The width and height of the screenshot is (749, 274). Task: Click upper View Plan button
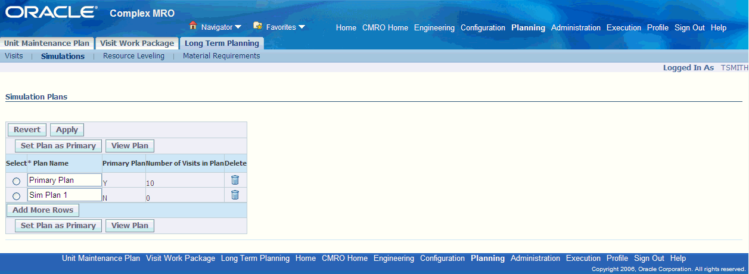click(130, 146)
